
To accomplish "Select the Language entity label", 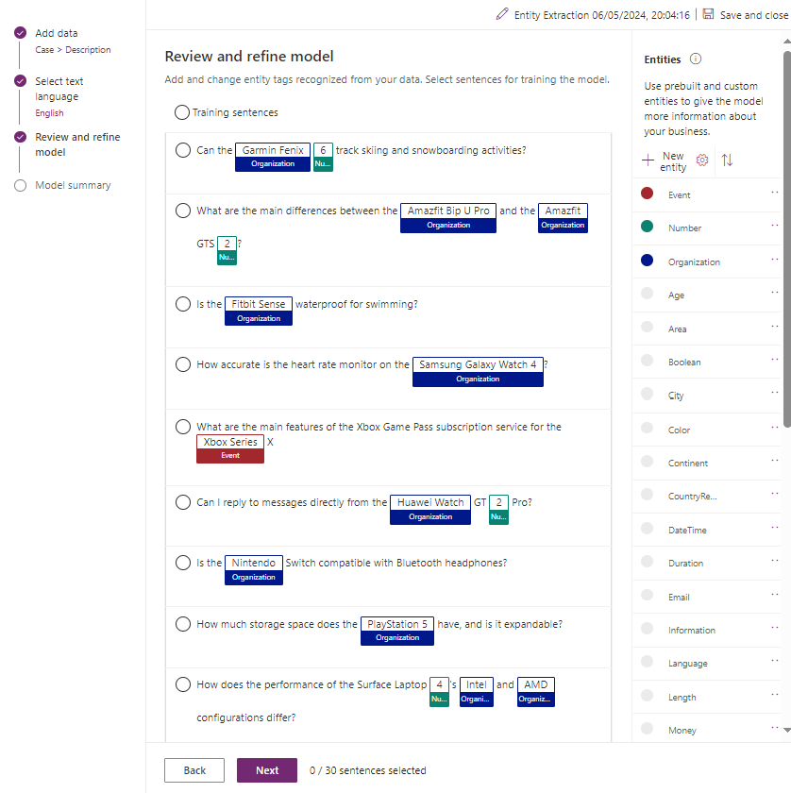I will (687, 664).
